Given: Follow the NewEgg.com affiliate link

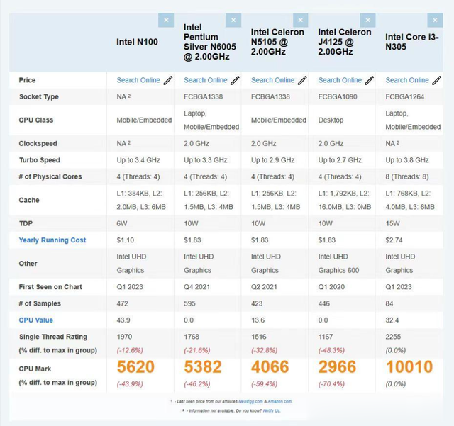Looking at the screenshot, I should pyautogui.click(x=250, y=401).
